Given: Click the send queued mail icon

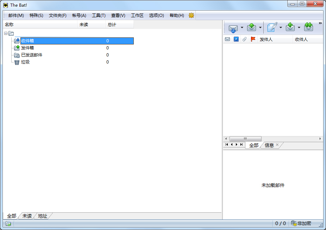Looking at the screenshot, I should tap(252, 27).
